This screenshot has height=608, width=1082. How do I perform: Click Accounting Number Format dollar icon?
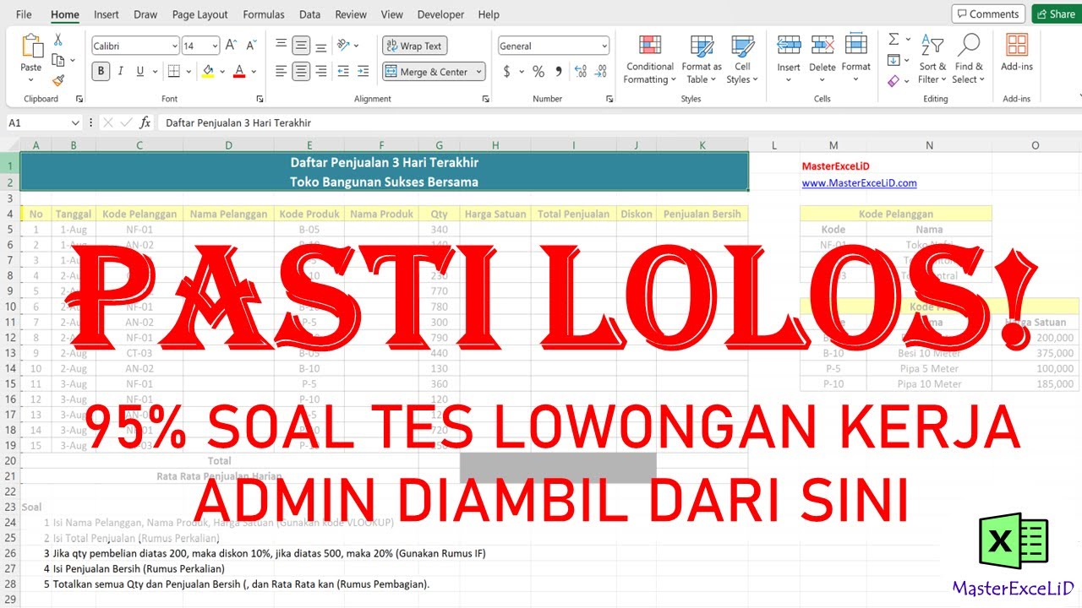(507, 72)
